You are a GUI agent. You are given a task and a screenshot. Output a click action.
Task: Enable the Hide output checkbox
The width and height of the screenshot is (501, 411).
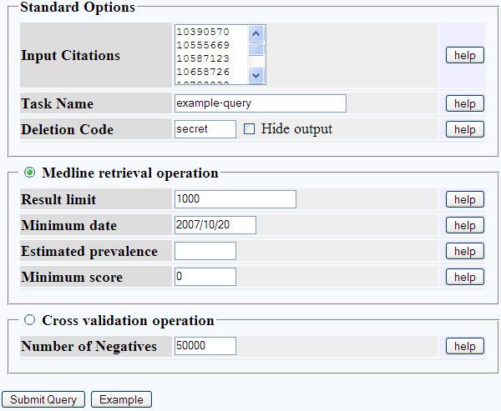[x=249, y=129]
